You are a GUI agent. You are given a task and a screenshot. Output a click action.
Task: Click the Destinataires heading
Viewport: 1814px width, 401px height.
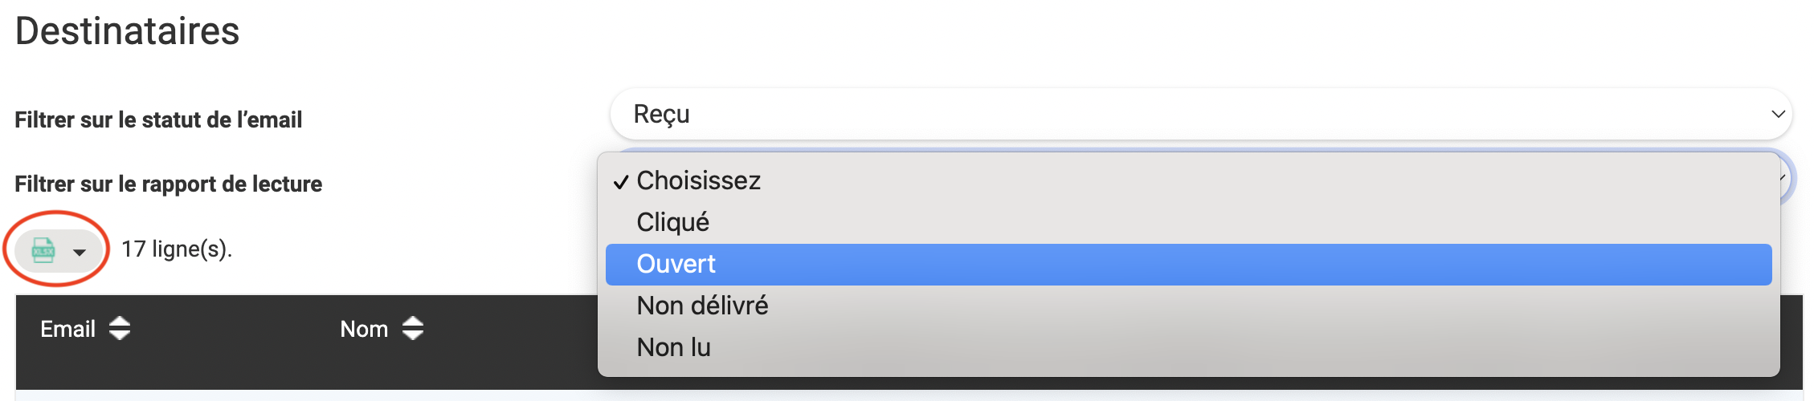[x=127, y=32]
